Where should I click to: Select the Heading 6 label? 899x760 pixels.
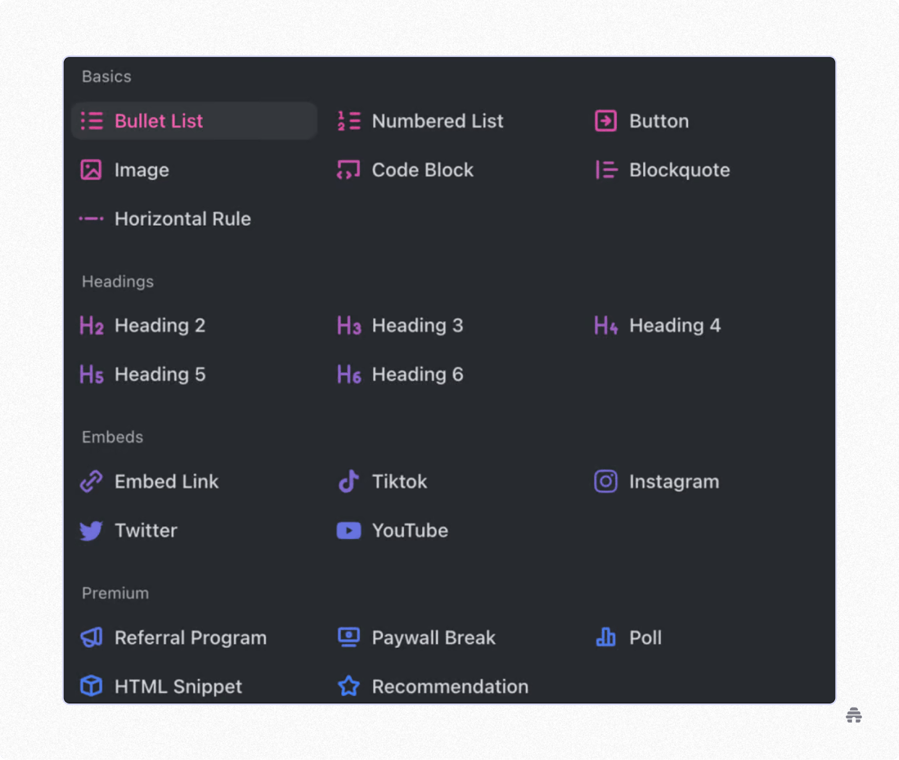[x=417, y=374]
